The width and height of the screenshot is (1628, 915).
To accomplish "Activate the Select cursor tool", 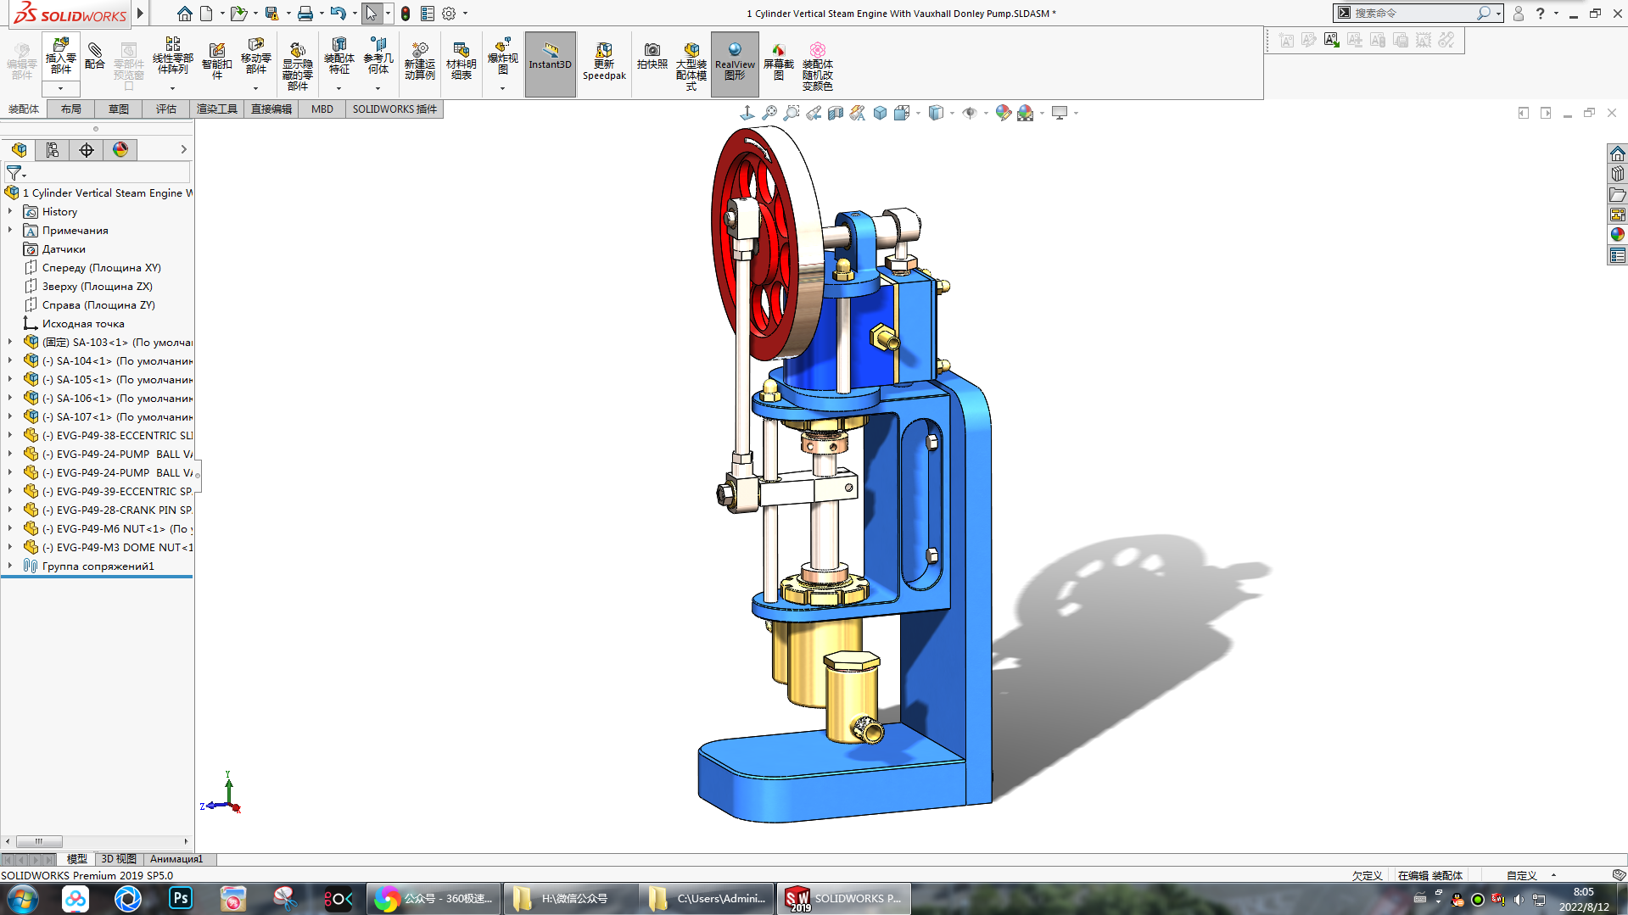I will [371, 14].
